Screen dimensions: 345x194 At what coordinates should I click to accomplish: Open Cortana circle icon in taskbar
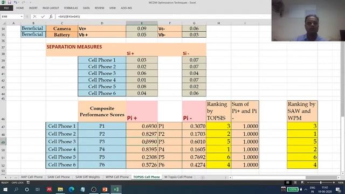click(x=27, y=189)
